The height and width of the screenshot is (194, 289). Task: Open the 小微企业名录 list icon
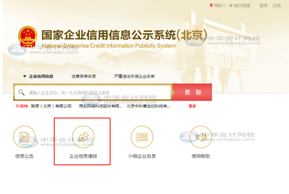[142, 137]
